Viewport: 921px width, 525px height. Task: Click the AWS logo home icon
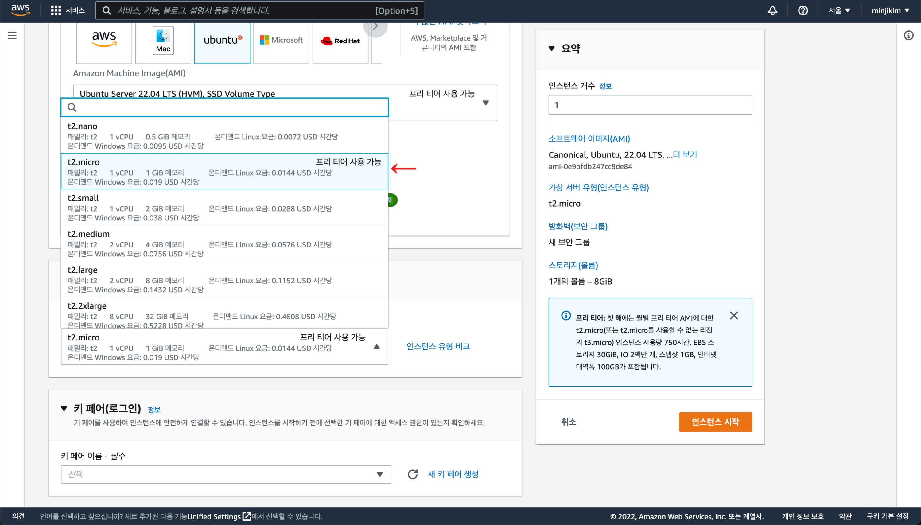20,10
